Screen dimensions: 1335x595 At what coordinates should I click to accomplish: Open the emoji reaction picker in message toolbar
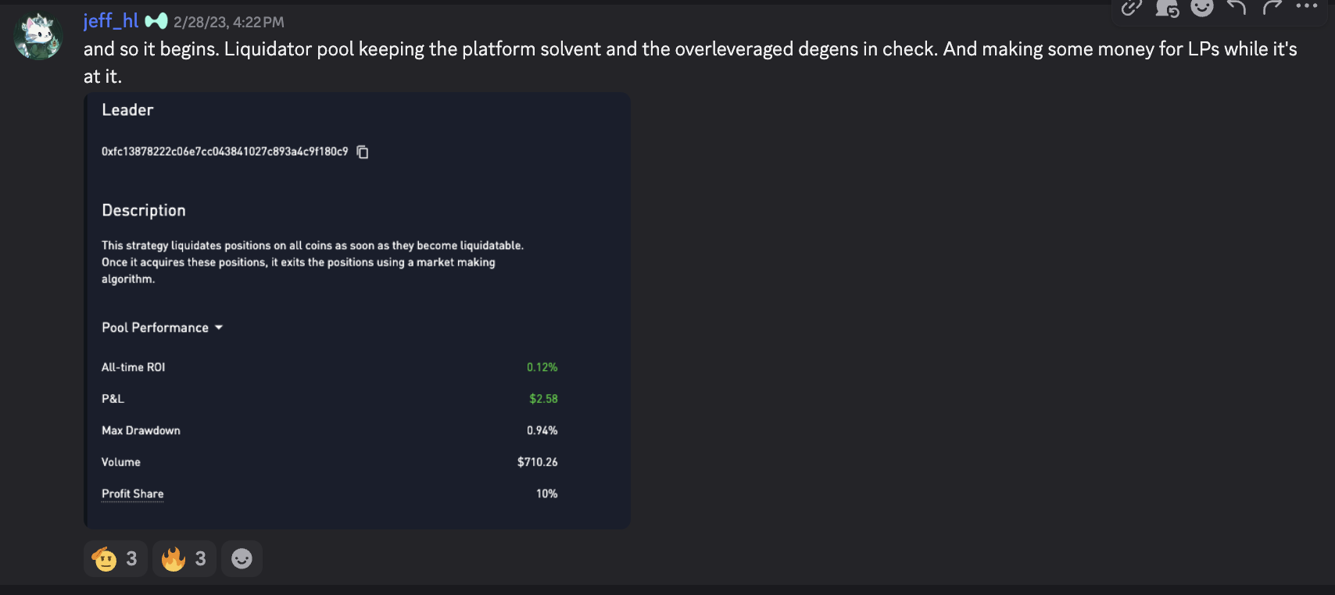[x=1202, y=8]
